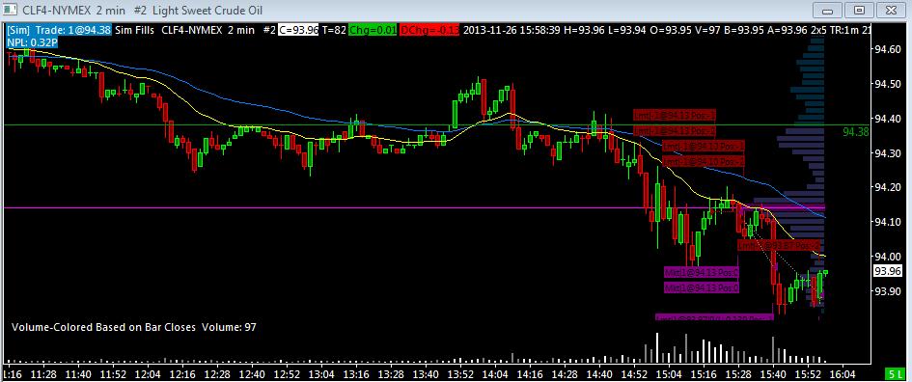Click the '[Sim] Trade: 1@94.38' header text
The image size is (912, 382).
pos(58,30)
